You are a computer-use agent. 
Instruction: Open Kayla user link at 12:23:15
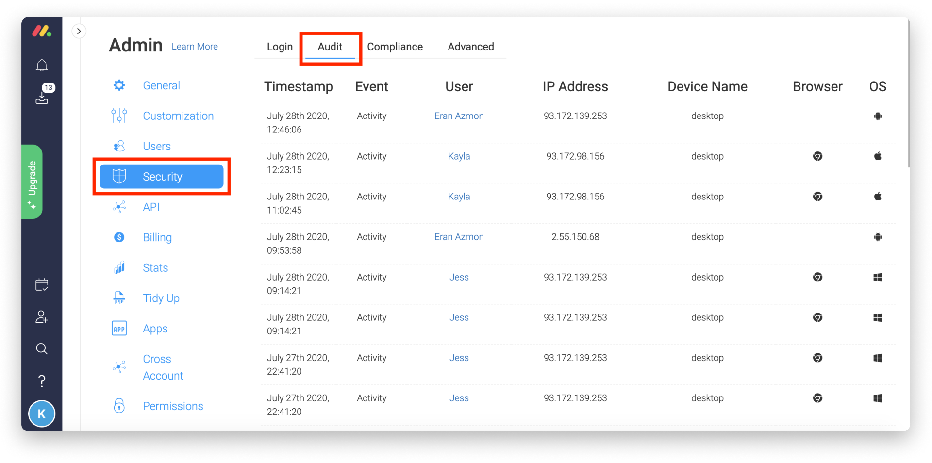tap(459, 156)
